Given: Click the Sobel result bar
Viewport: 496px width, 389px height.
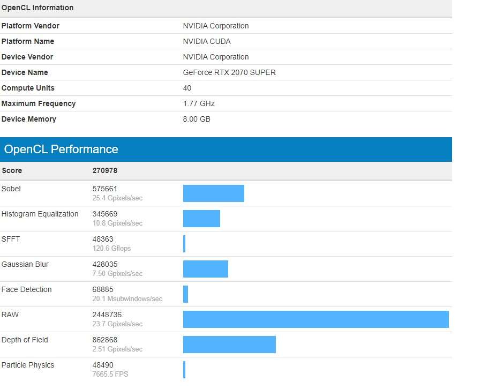Looking at the screenshot, I should click(x=213, y=193).
